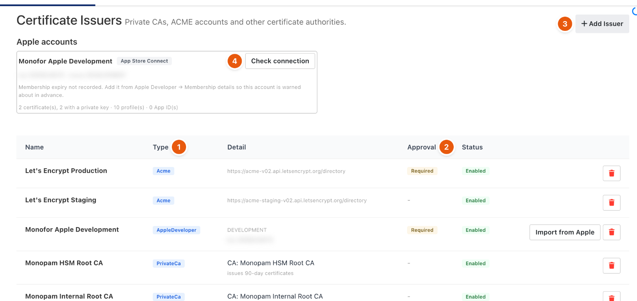The width and height of the screenshot is (637, 301).
Task: Open Monopam HSM Root CA name
Action: 64,263
